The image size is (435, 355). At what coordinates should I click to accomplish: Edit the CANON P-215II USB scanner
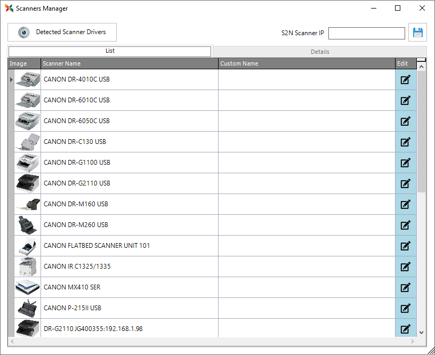coord(405,308)
